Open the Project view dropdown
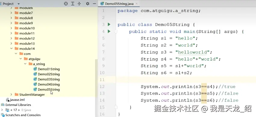Screen dimensions: 256x117 pos(18,4)
